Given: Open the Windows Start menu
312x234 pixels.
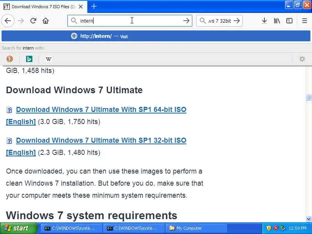Looking at the screenshot, I should pyautogui.click(x=19, y=228).
